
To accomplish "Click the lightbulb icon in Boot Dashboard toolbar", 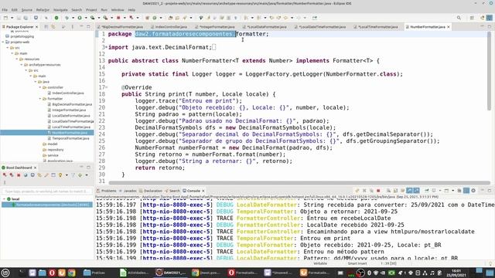I will pyautogui.click(x=60, y=175).
